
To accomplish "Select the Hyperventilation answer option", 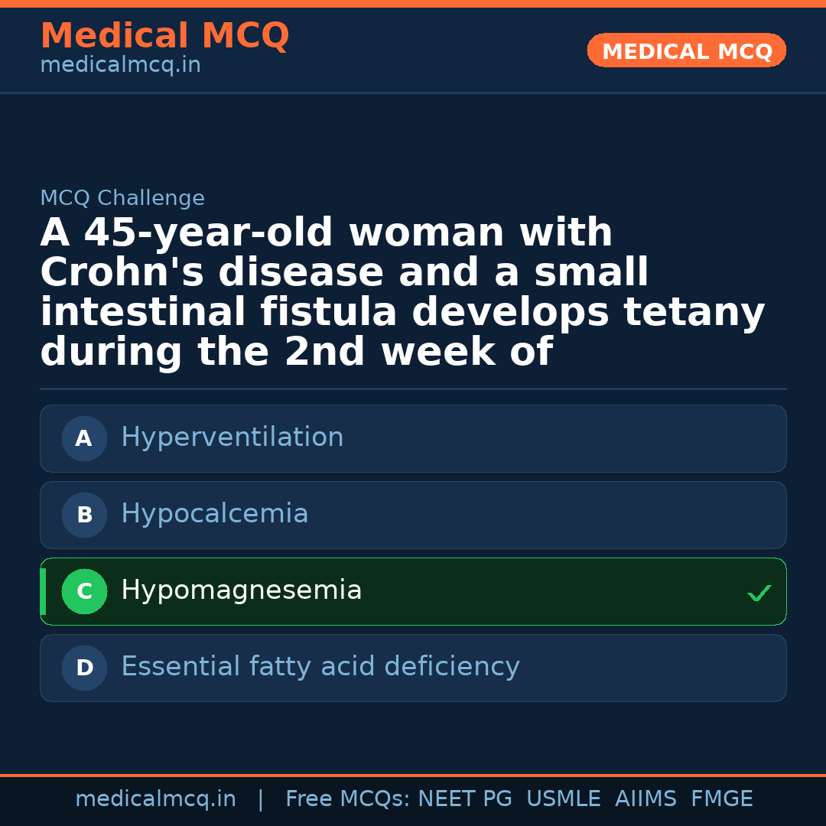I will [x=232, y=437].
